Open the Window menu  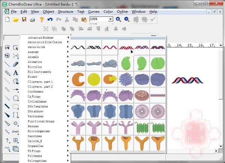tap(138, 12)
